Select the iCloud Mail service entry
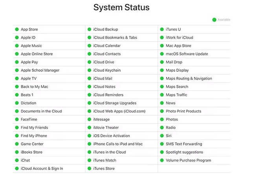Image resolution: width=255 pixels, height=174 pixels. coord(103,78)
